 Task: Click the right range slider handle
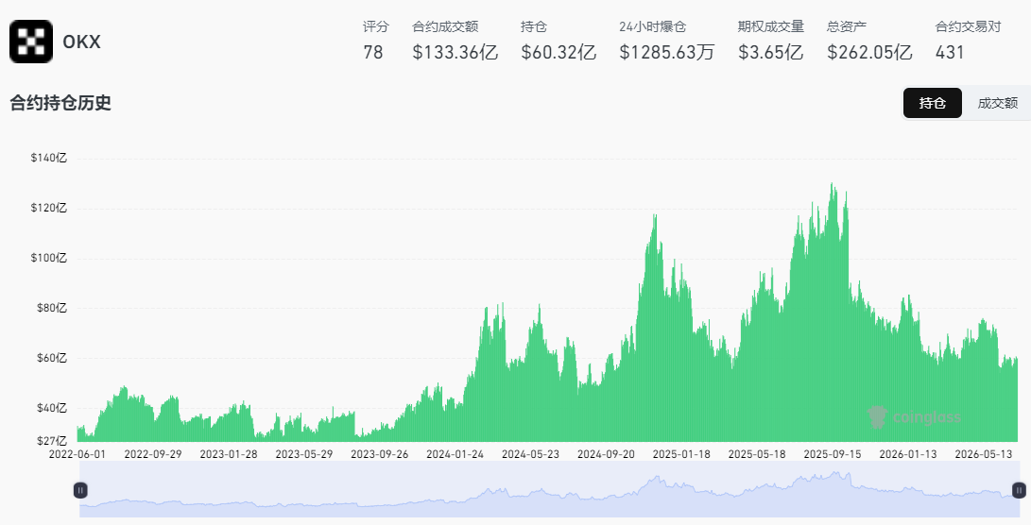[x=1019, y=489]
